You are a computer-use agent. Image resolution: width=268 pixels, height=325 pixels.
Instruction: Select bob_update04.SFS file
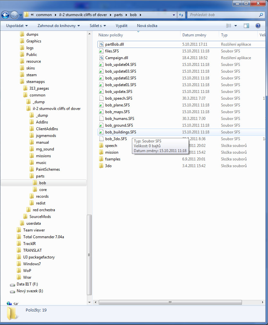[x=121, y=65]
